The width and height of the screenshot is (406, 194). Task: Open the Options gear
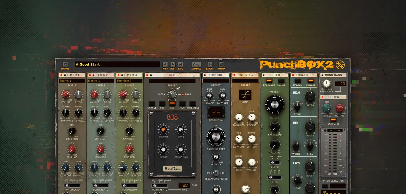tap(65, 64)
